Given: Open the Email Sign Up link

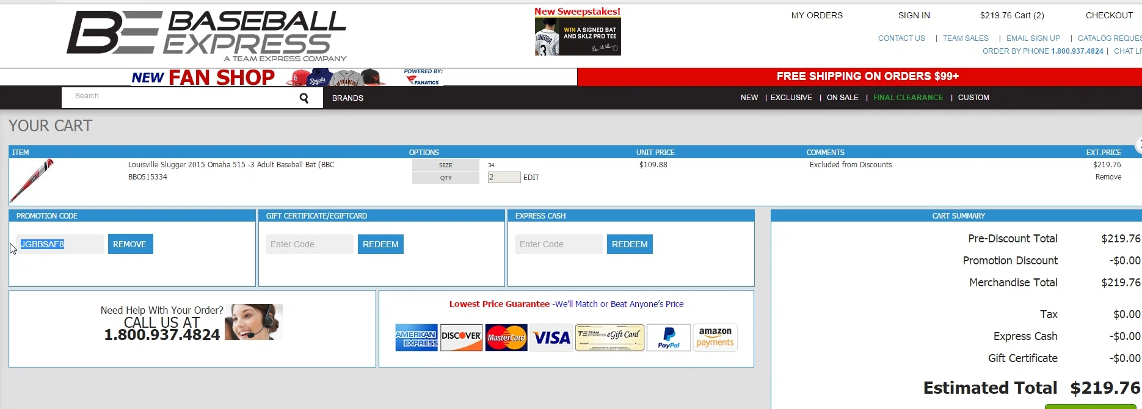Looking at the screenshot, I should [x=1033, y=38].
